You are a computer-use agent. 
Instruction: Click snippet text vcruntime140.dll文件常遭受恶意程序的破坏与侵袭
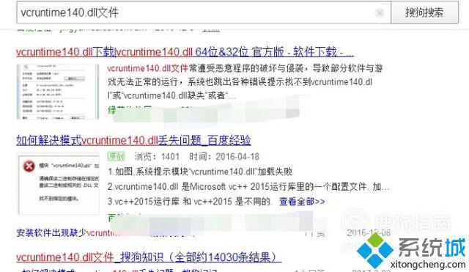(245, 81)
